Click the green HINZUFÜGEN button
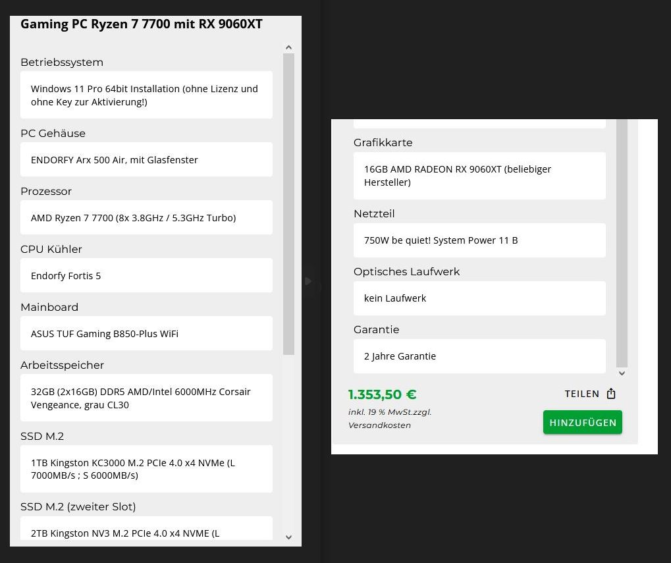The image size is (671, 563). pyautogui.click(x=582, y=422)
